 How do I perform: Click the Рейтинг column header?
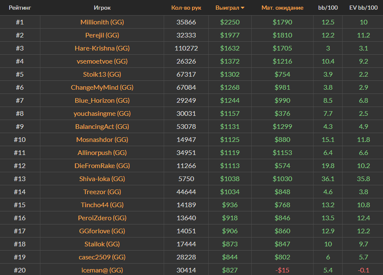(x=20, y=8)
